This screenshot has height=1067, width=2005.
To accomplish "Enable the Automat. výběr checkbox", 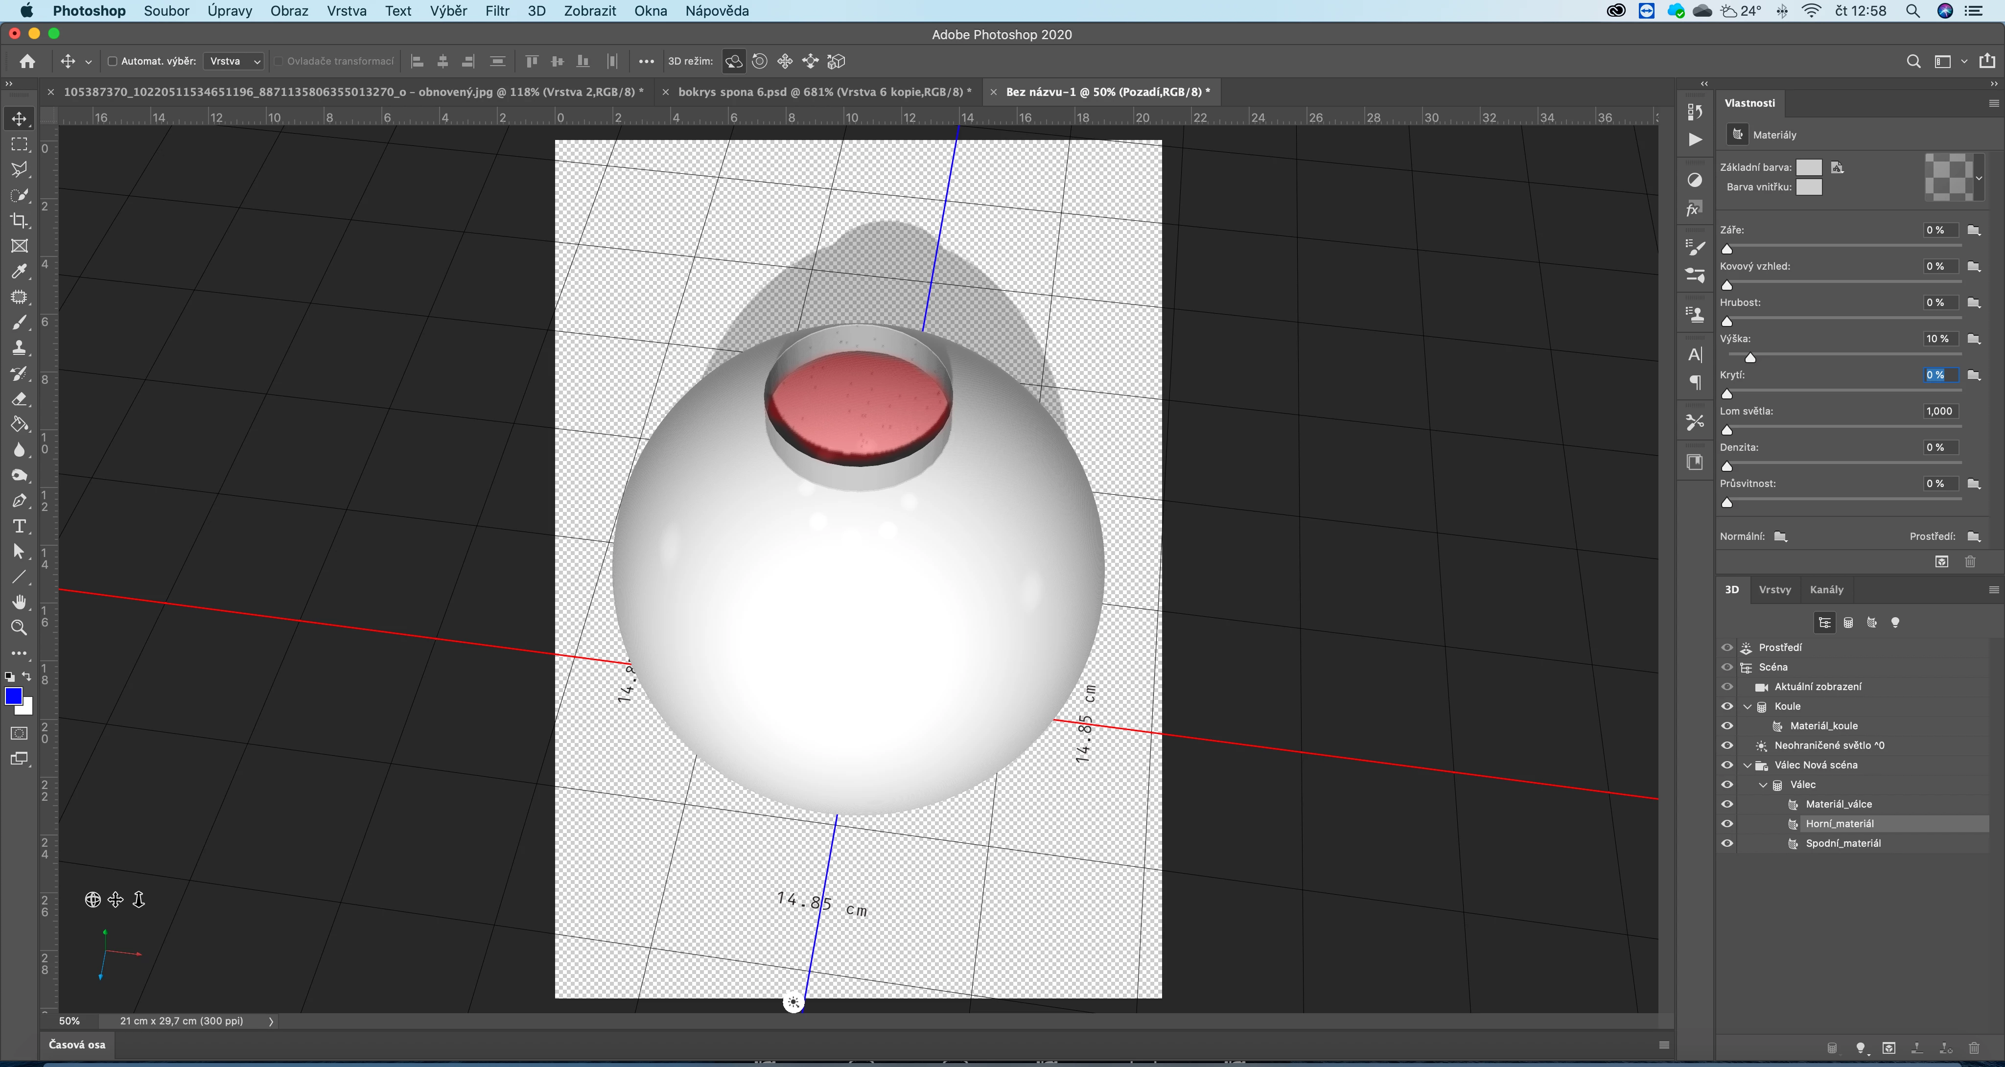I will pyautogui.click(x=112, y=62).
